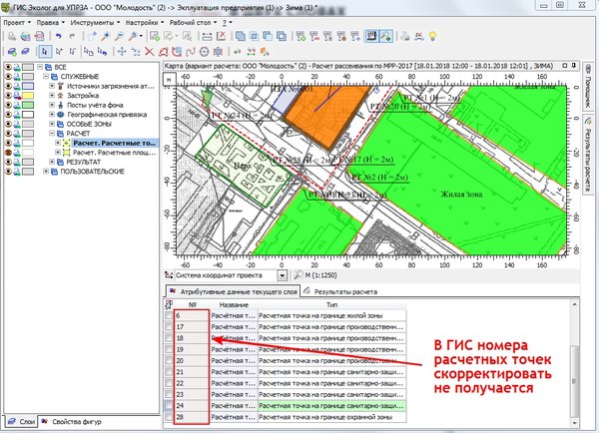The height and width of the screenshot is (433, 599).
Task: Click the Название column header
Action: coord(234,304)
